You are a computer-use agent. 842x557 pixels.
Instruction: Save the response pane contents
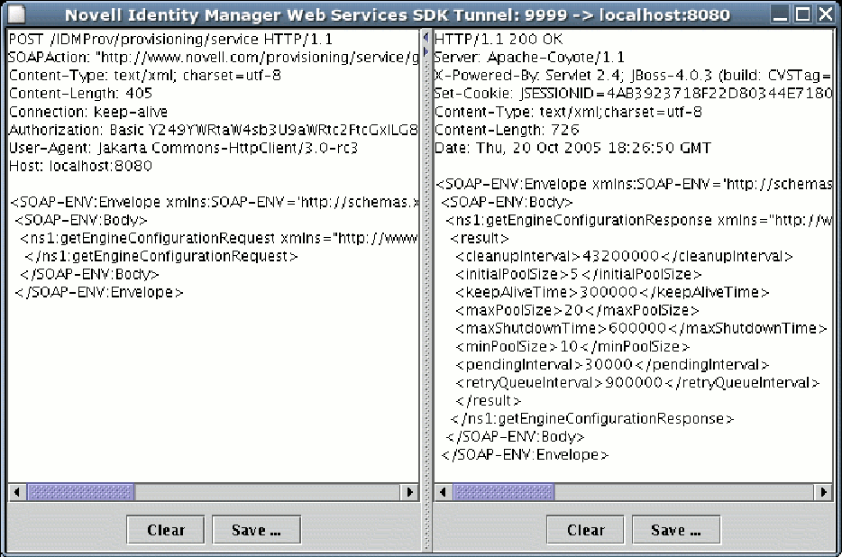point(676,530)
